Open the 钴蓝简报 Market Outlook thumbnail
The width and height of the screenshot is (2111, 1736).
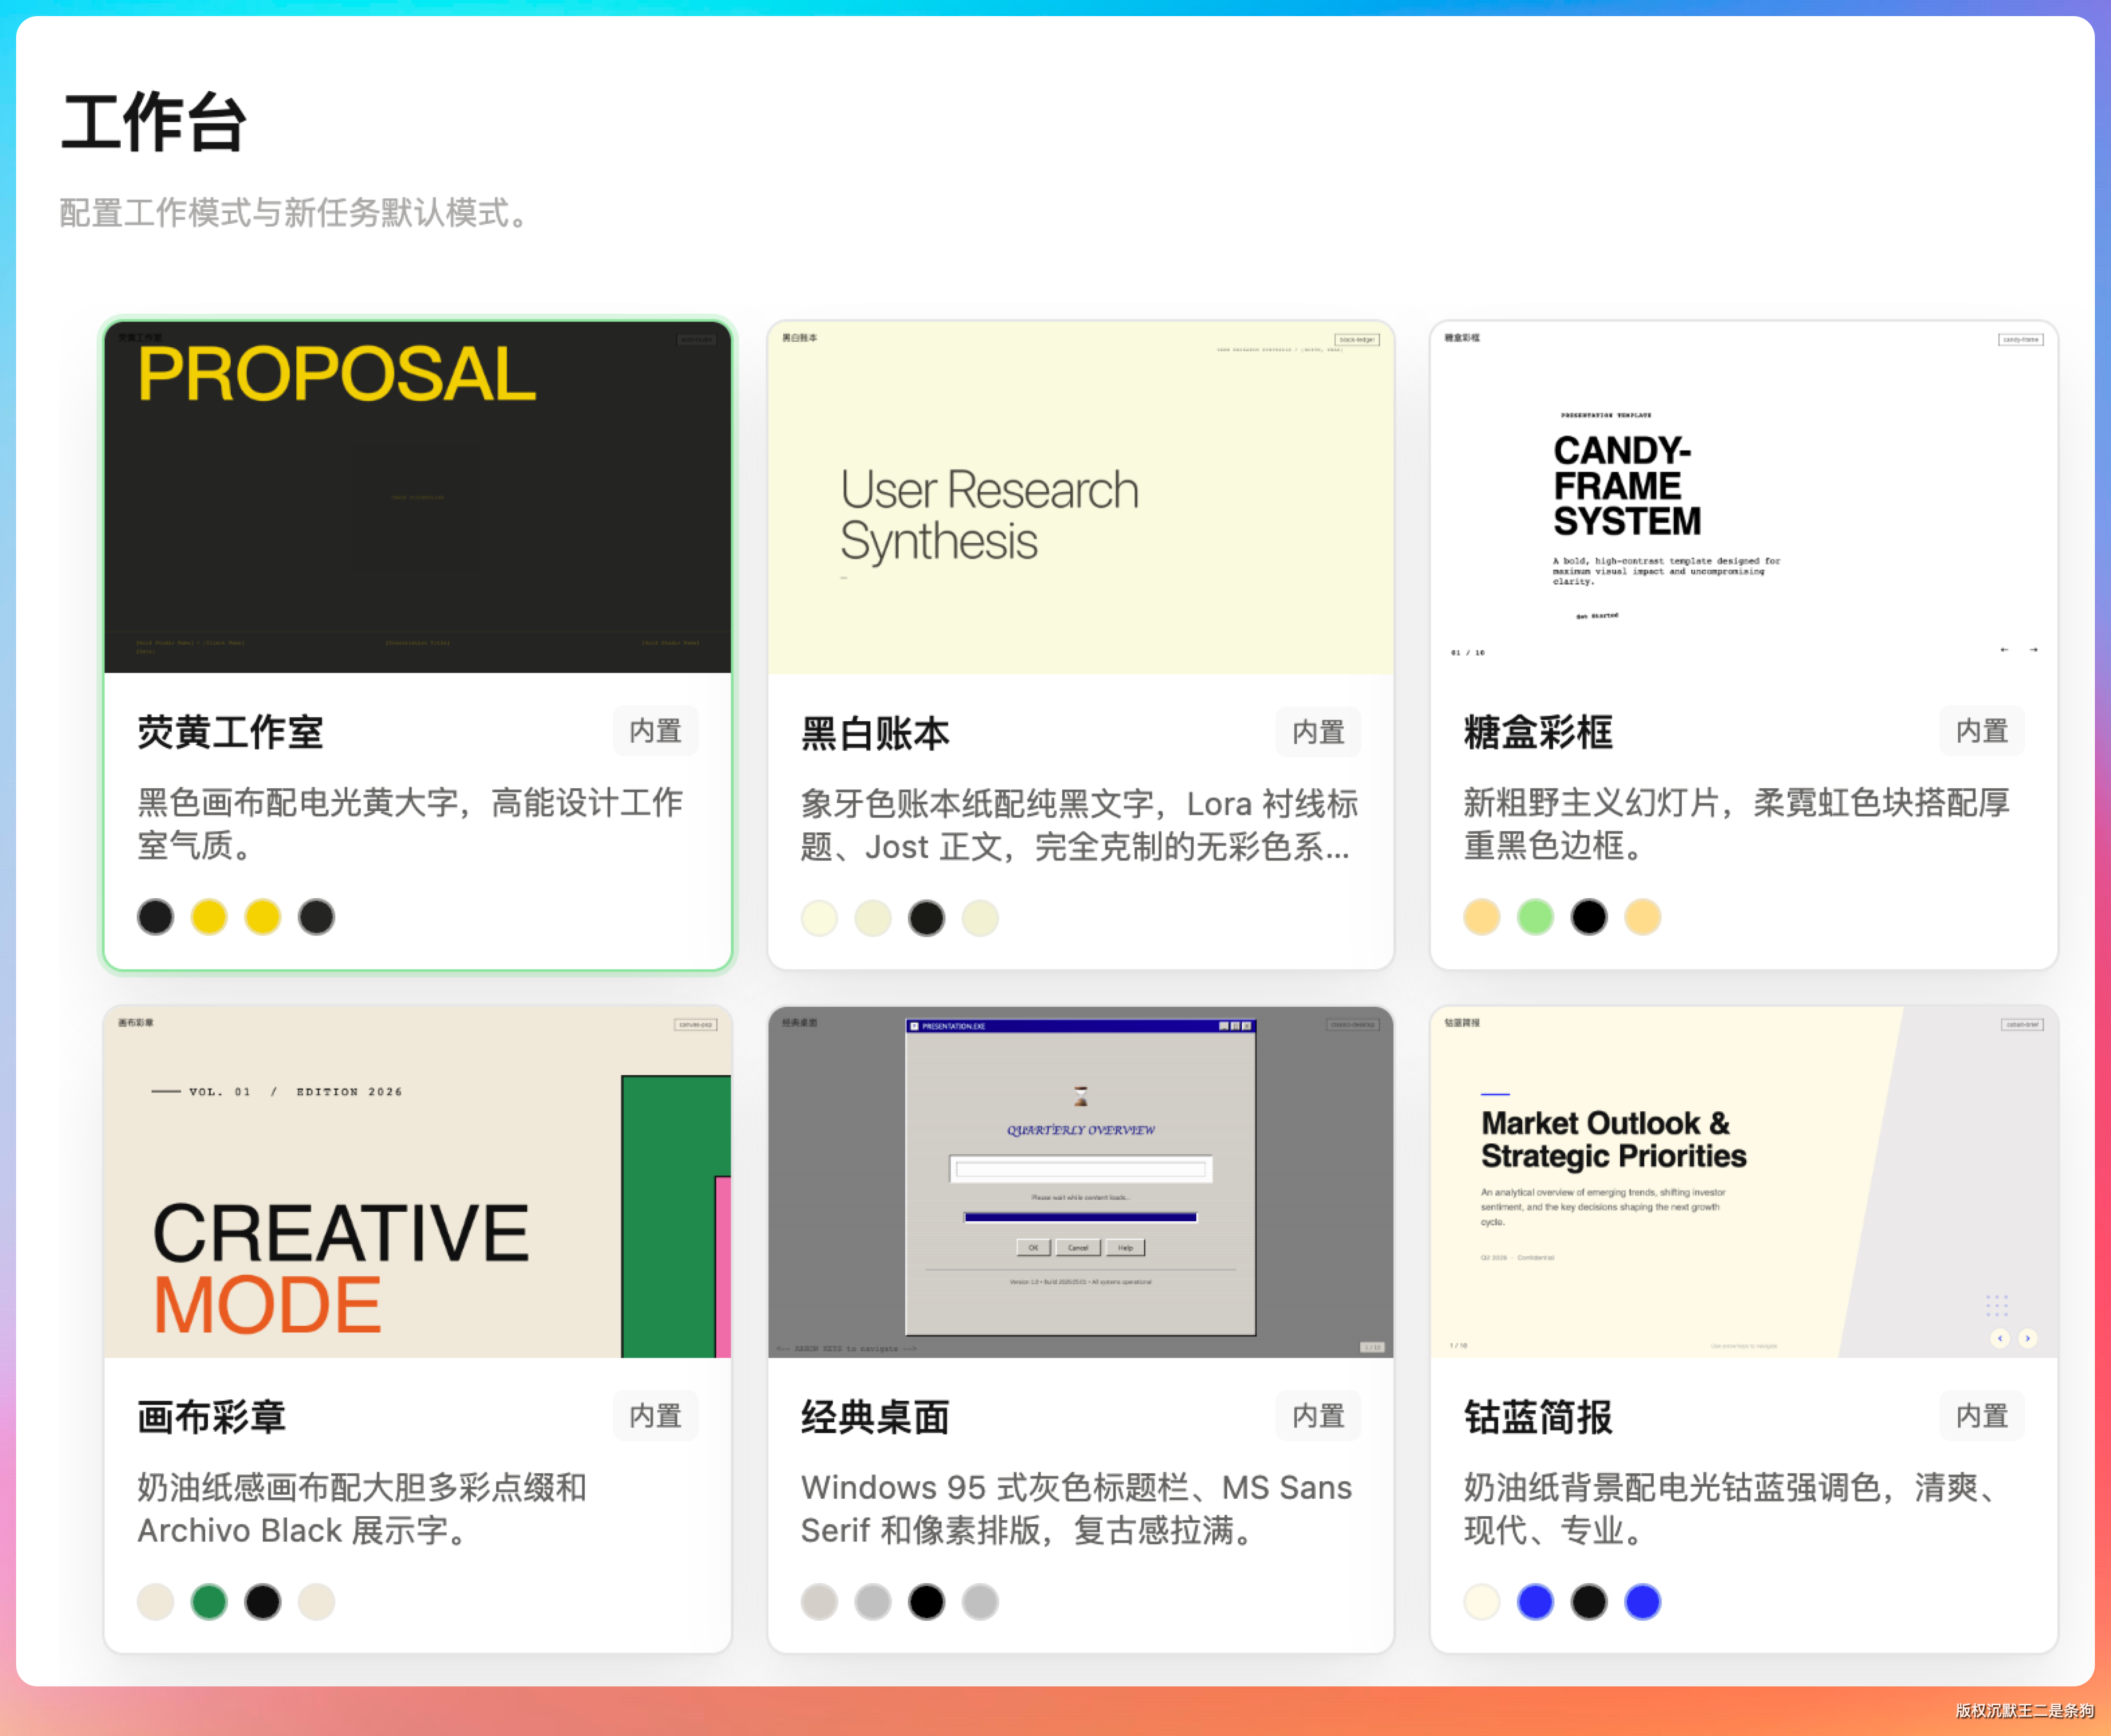point(1744,1182)
